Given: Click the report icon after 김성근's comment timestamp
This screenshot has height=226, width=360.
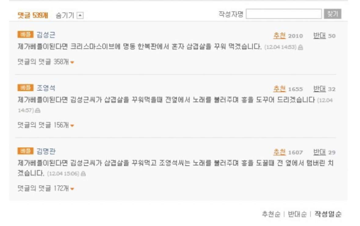Looking at the screenshot, I should click(x=300, y=47).
